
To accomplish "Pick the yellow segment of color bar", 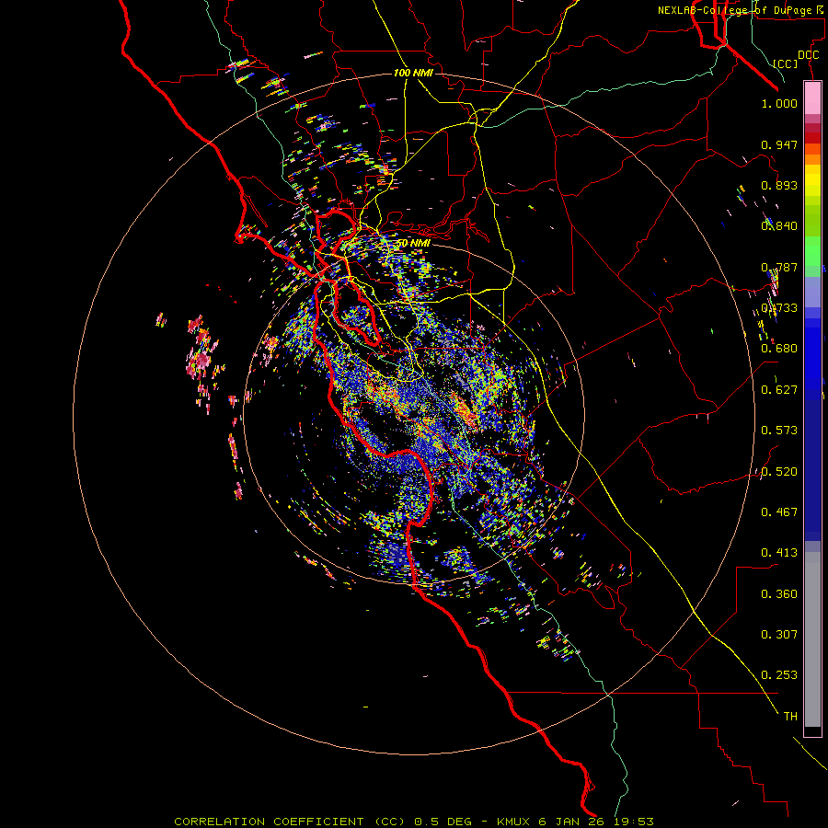I will (x=812, y=180).
